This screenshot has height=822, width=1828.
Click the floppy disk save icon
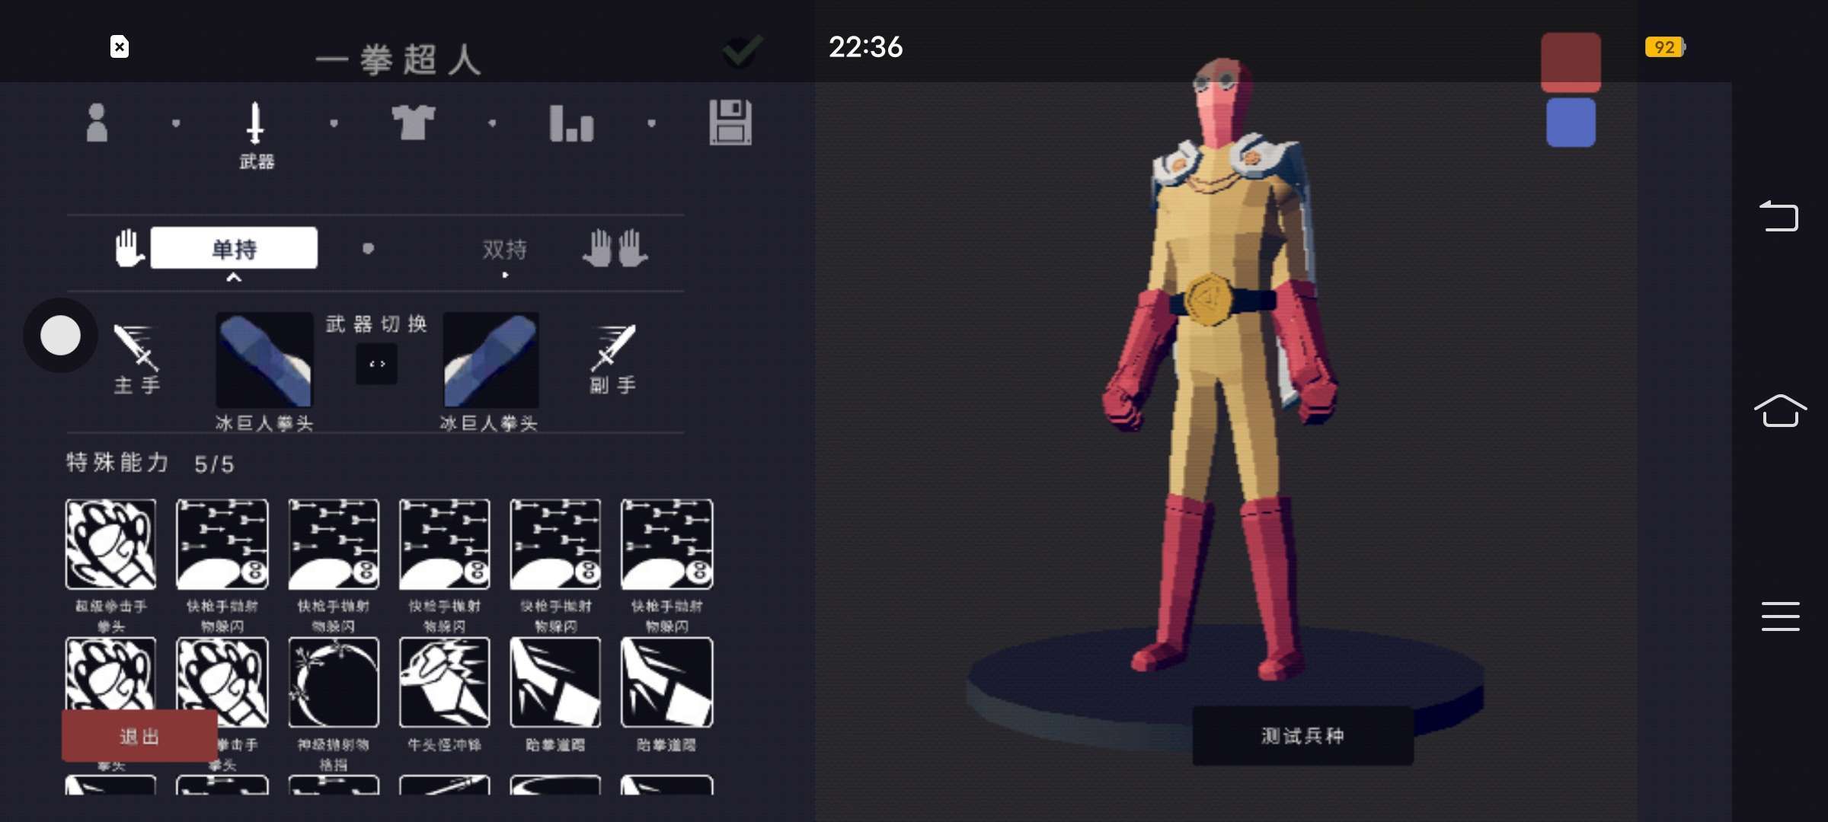730,123
